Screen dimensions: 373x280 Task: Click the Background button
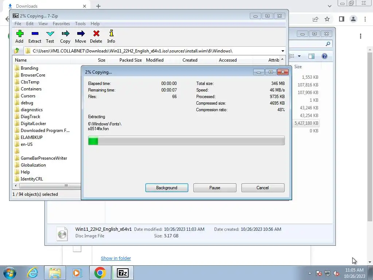pyautogui.click(x=167, y=188)
